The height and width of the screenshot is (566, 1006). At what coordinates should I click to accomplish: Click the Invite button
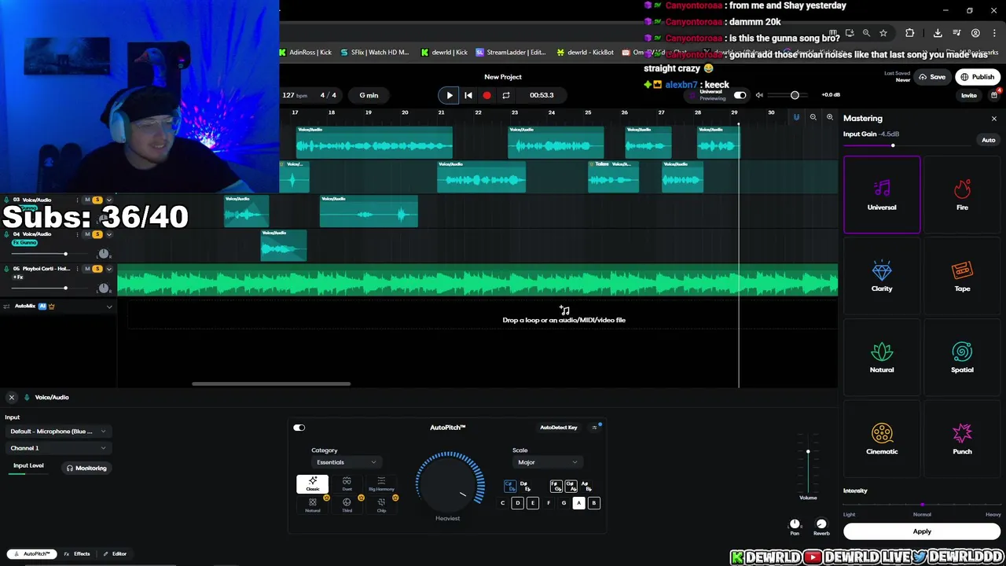[968, 96]
